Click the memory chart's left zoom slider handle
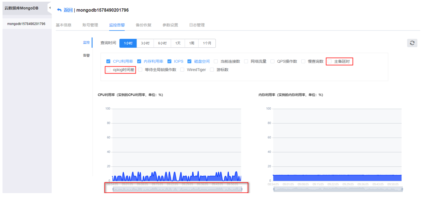Viewport: 421px width, 197px height. pos(274,189)
